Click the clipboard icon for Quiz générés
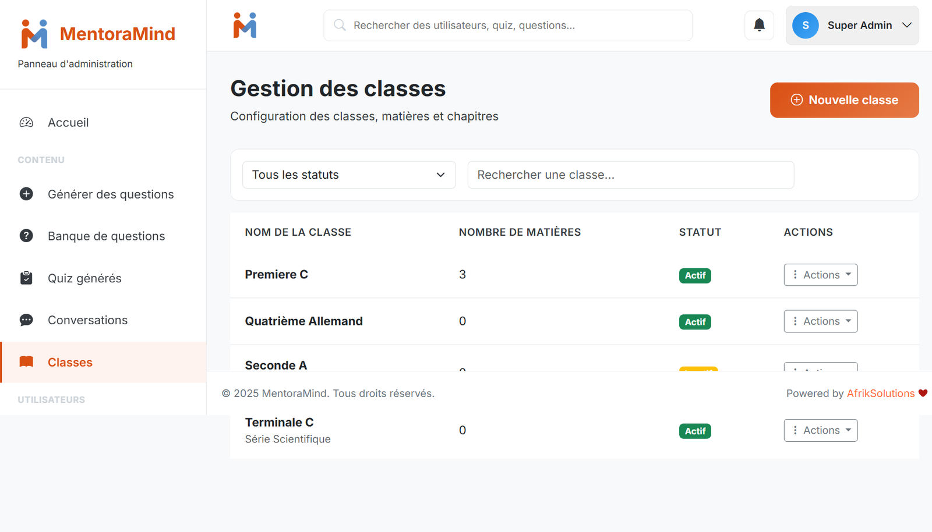This screenshot has width=932, height=532. [26, 278]
